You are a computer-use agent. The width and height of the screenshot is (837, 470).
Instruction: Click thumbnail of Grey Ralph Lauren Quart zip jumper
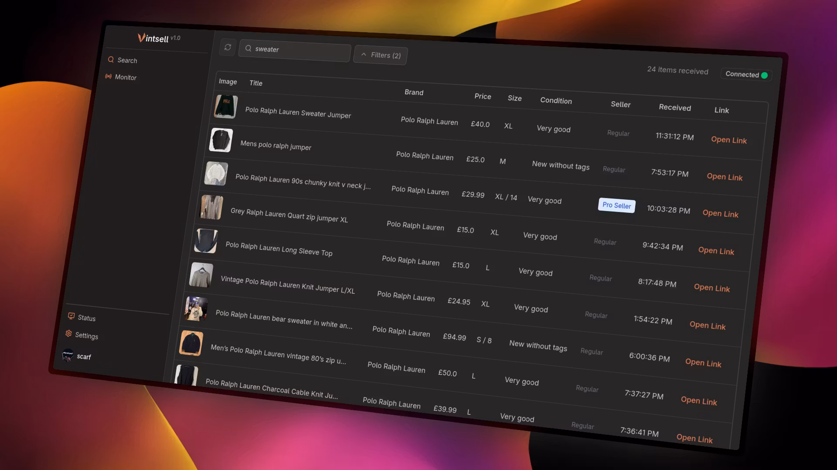click(x=211, y=207)
